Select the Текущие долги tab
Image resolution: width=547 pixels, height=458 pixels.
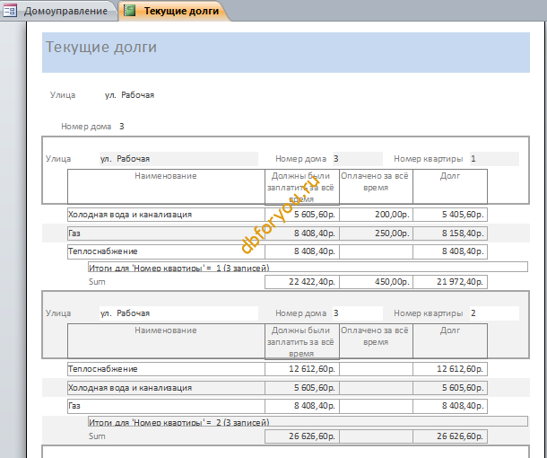[175, 11]
